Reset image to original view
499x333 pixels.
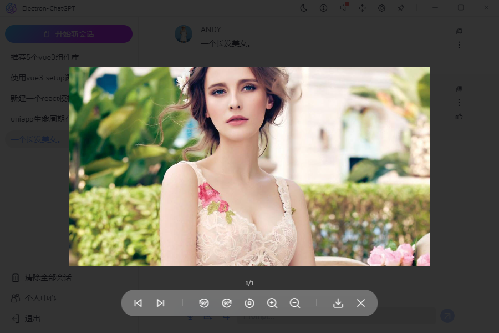(x=249, y=303)
